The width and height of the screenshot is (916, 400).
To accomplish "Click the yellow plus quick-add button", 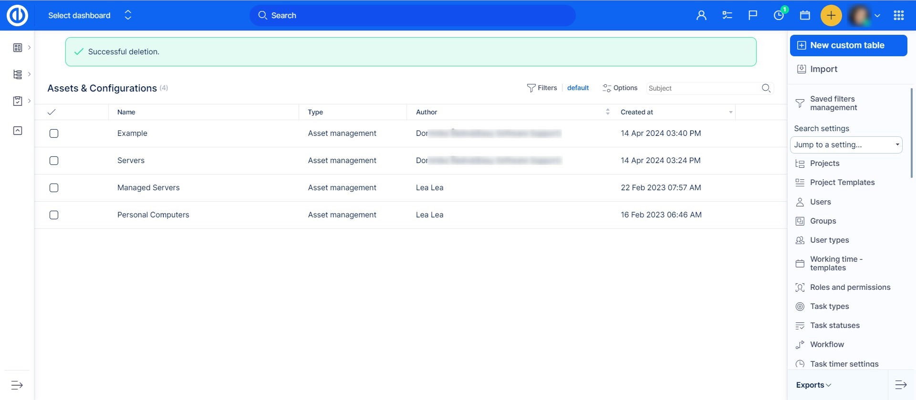I will [831, 15].
